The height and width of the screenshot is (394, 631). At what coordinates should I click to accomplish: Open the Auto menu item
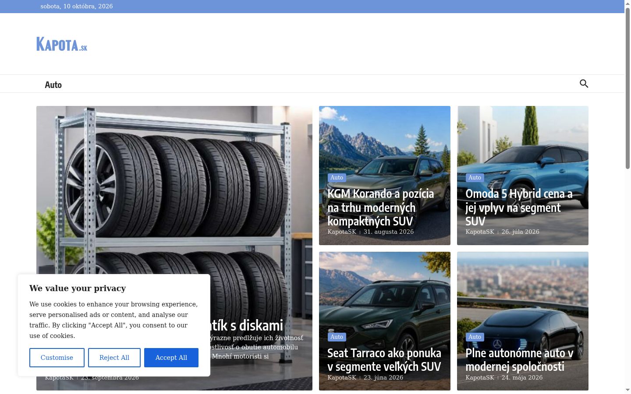[x=53, y=85]
